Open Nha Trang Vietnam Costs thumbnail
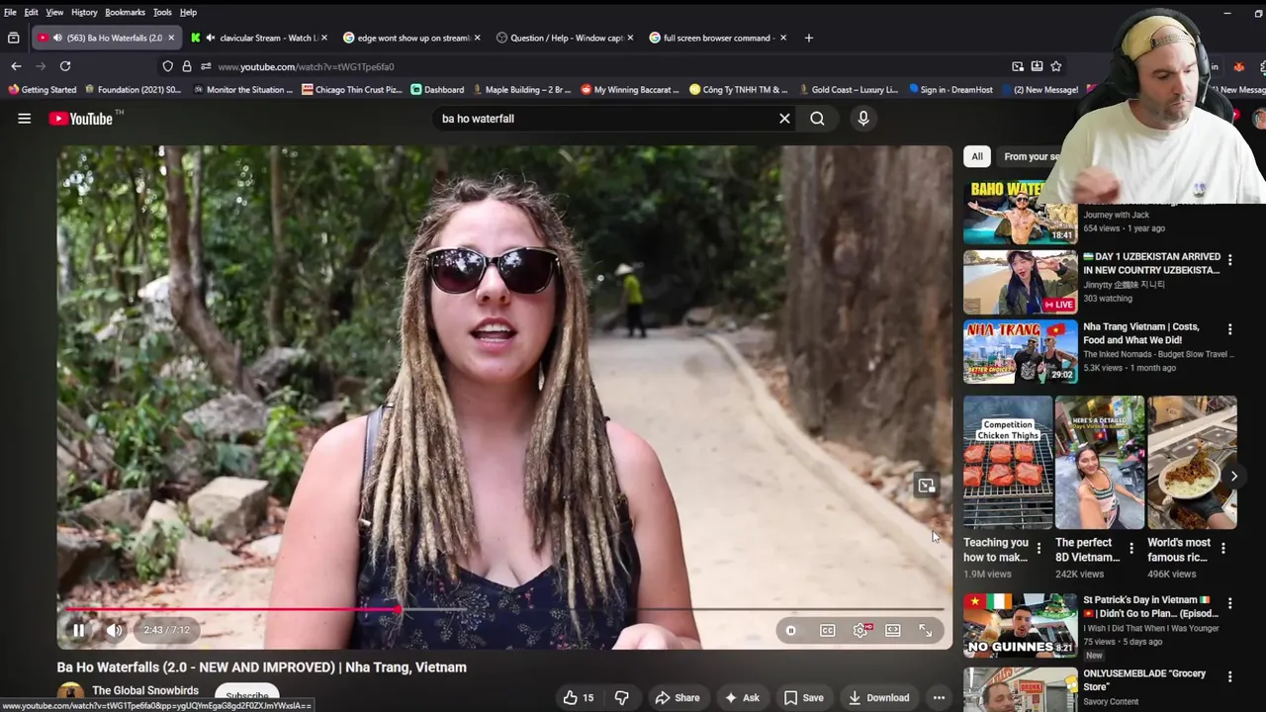 (x=1021, y=351)
